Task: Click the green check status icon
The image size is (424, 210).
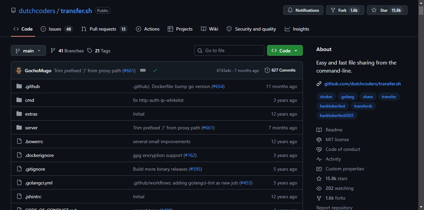Action: point(155,70)
